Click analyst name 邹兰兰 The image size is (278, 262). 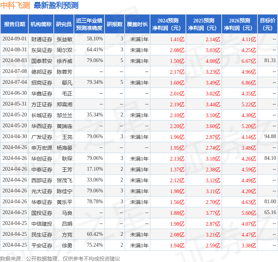tap(64, 115)
